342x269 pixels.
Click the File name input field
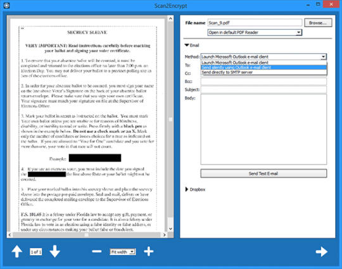point(255,23)
